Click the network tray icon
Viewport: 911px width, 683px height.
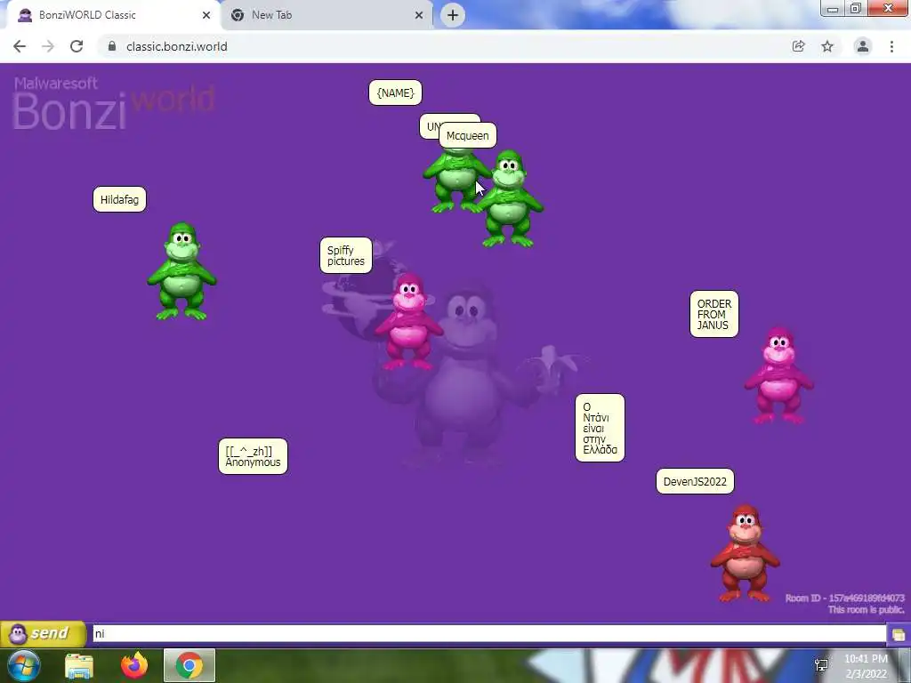coord(821,665)
